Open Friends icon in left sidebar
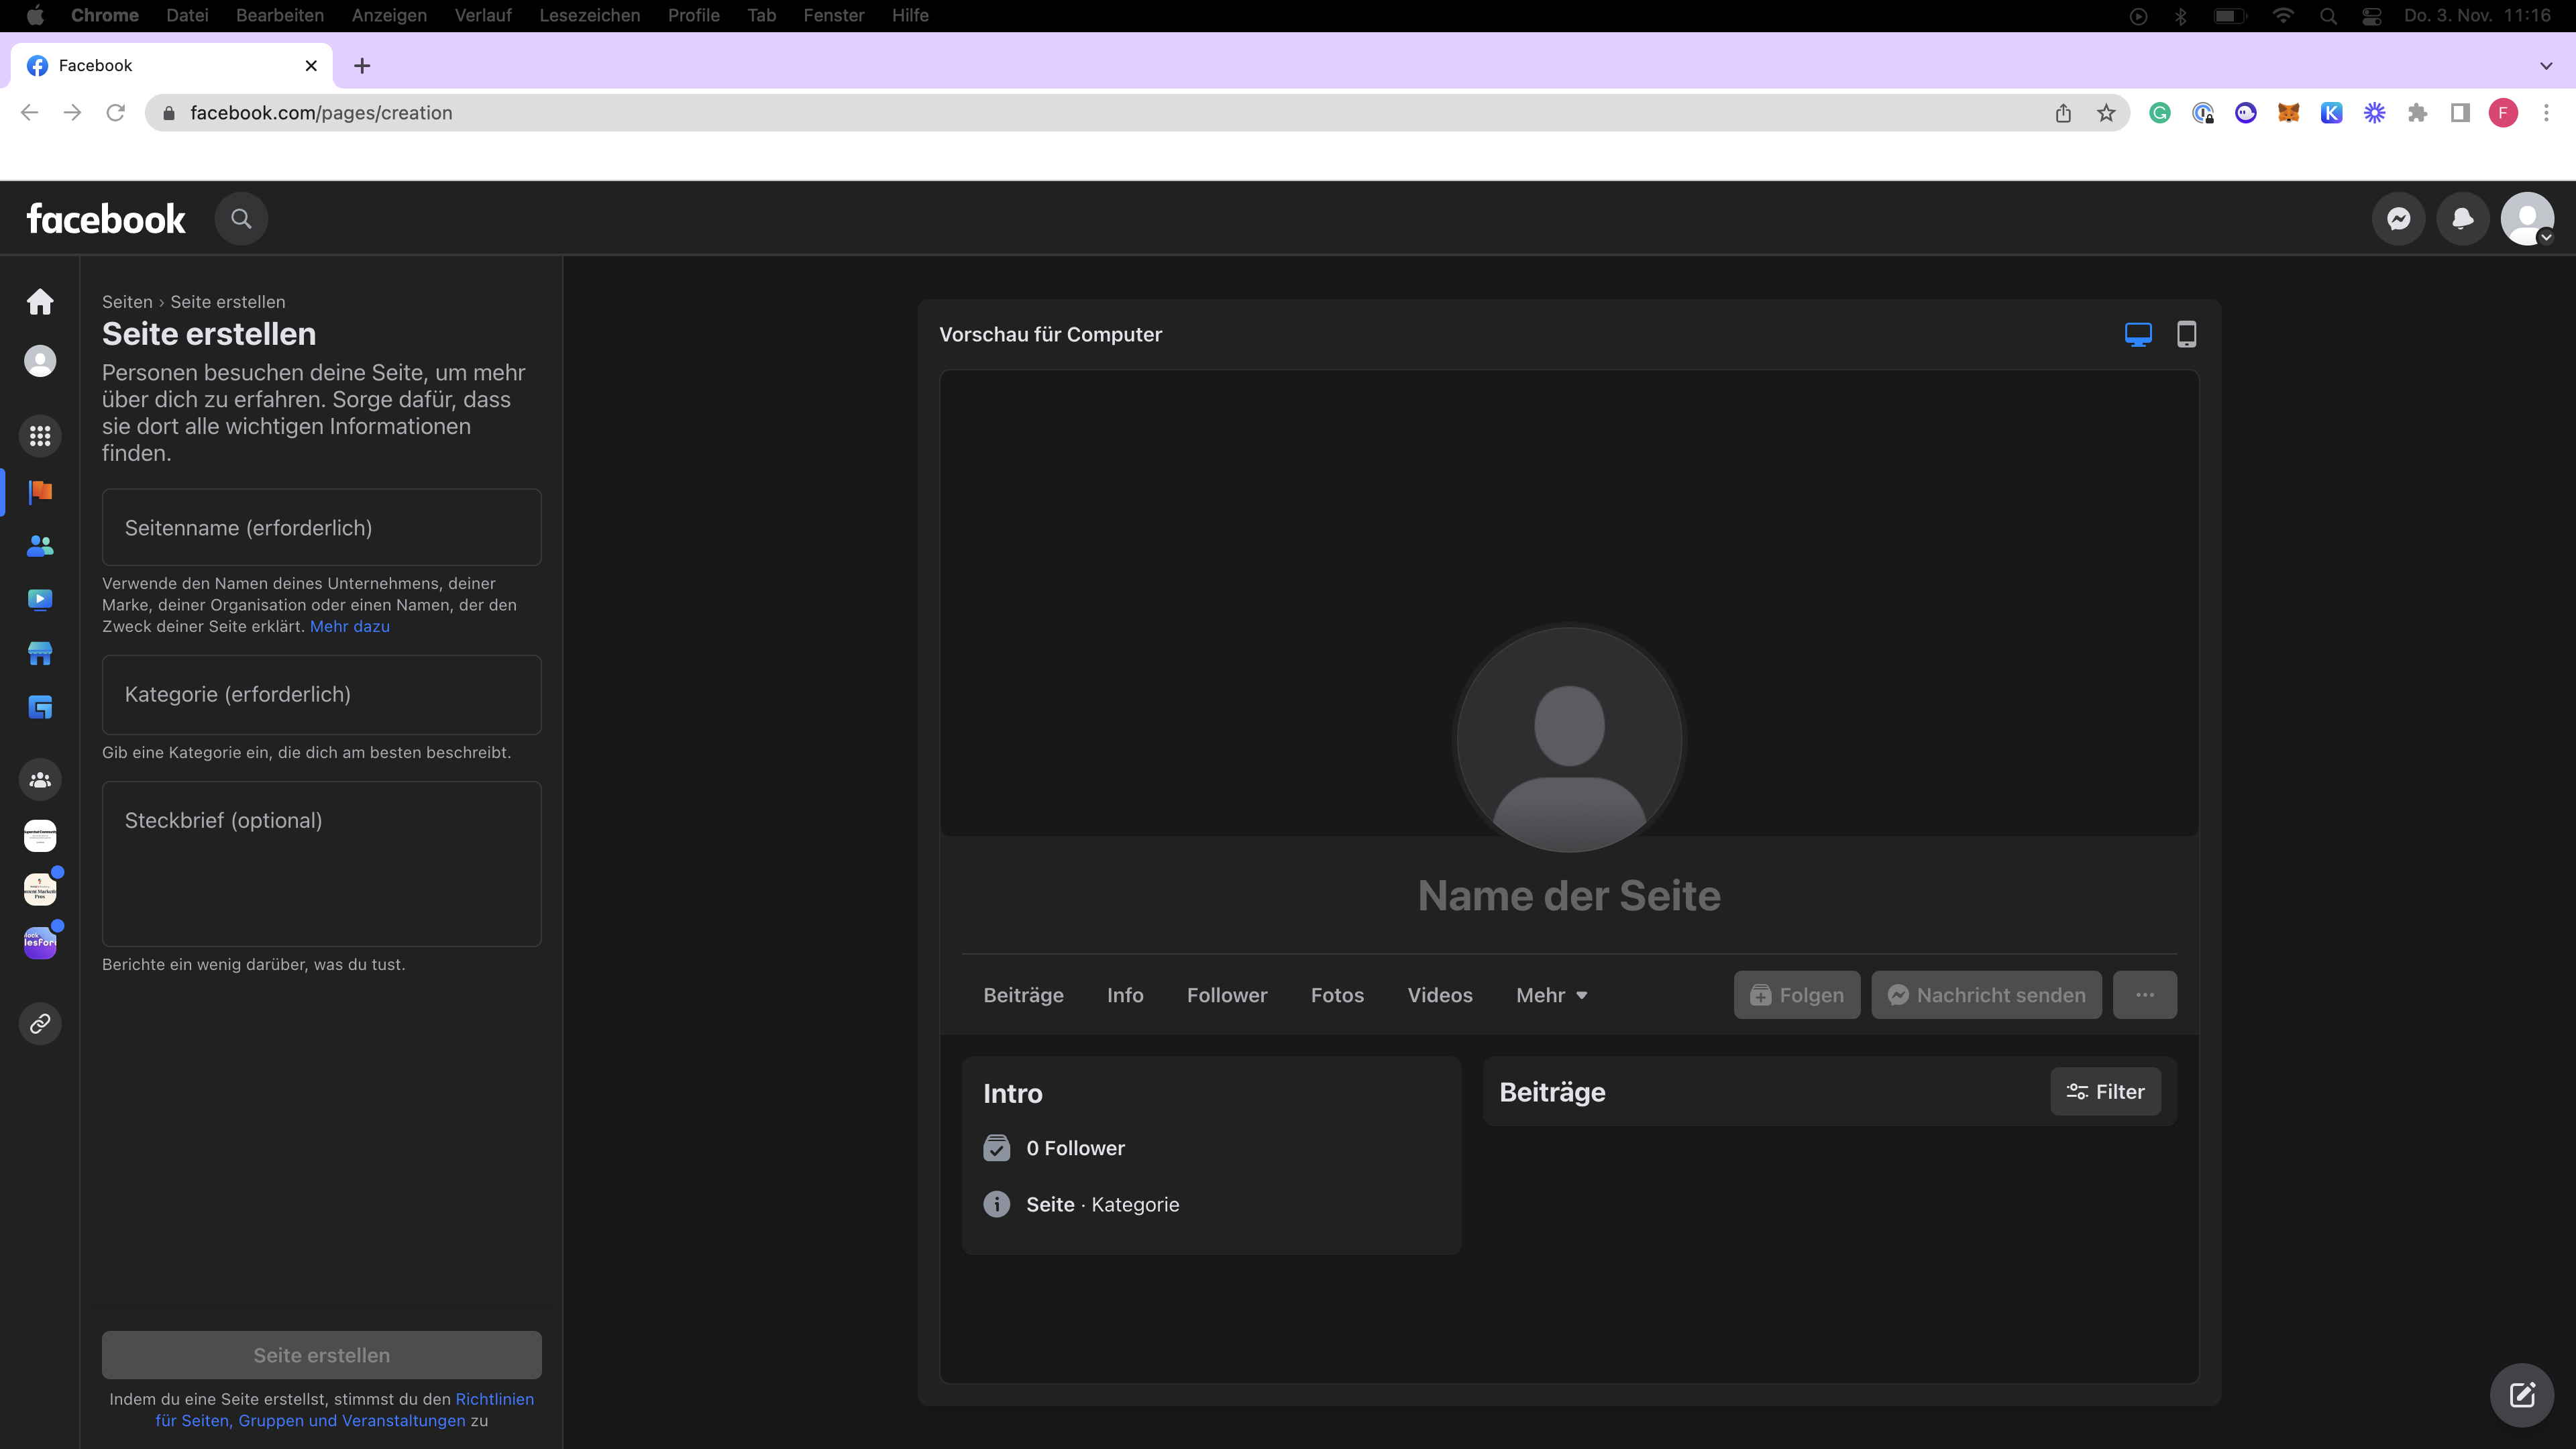The image size is (2576, 1449). [40, 546]
